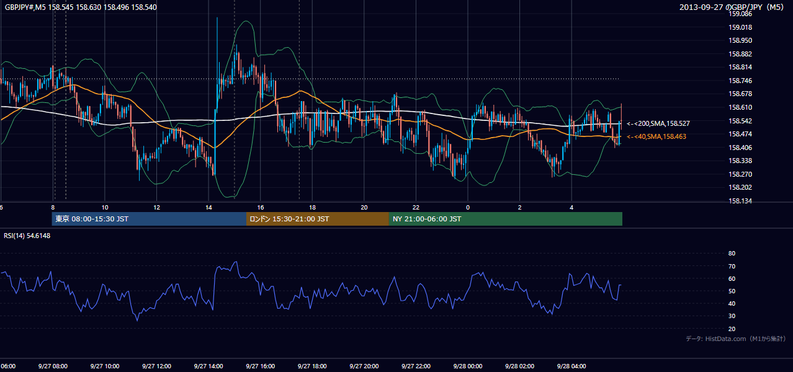Click the 40 SMA 158.463 label

point(656,136)
